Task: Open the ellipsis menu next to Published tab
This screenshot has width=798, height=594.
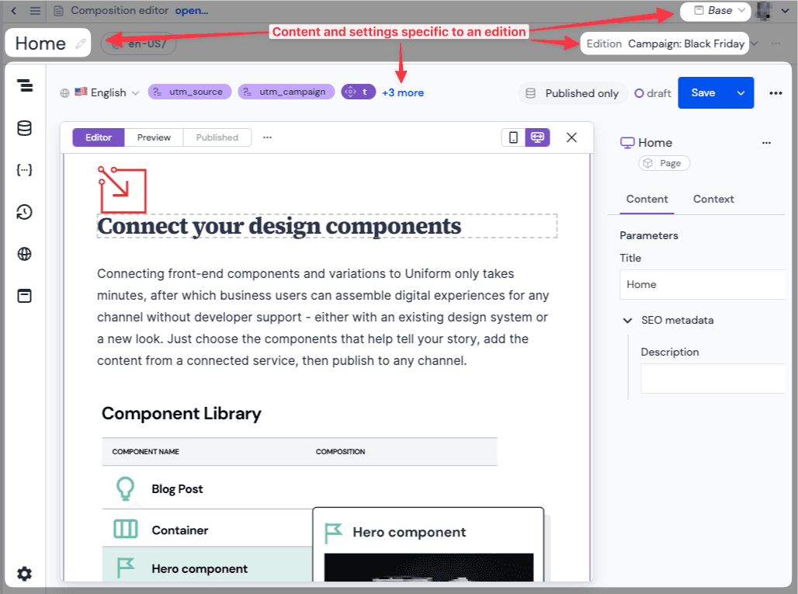Action: [267, 137]
